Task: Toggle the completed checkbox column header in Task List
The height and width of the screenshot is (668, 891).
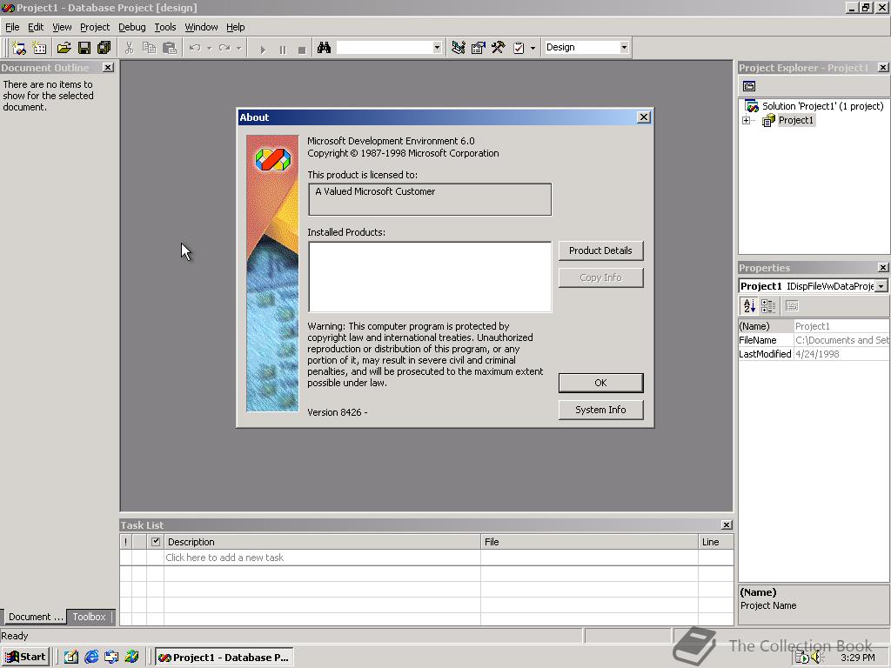Action: pos(156,542)
